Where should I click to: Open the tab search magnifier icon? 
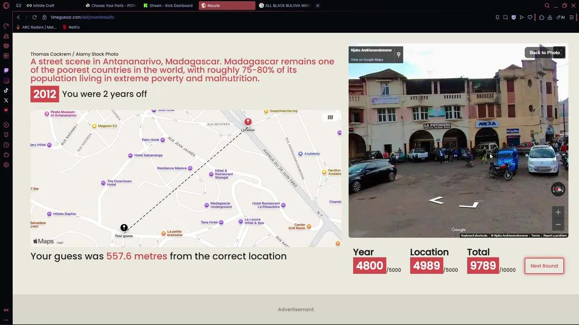click(x=547, y=5)
